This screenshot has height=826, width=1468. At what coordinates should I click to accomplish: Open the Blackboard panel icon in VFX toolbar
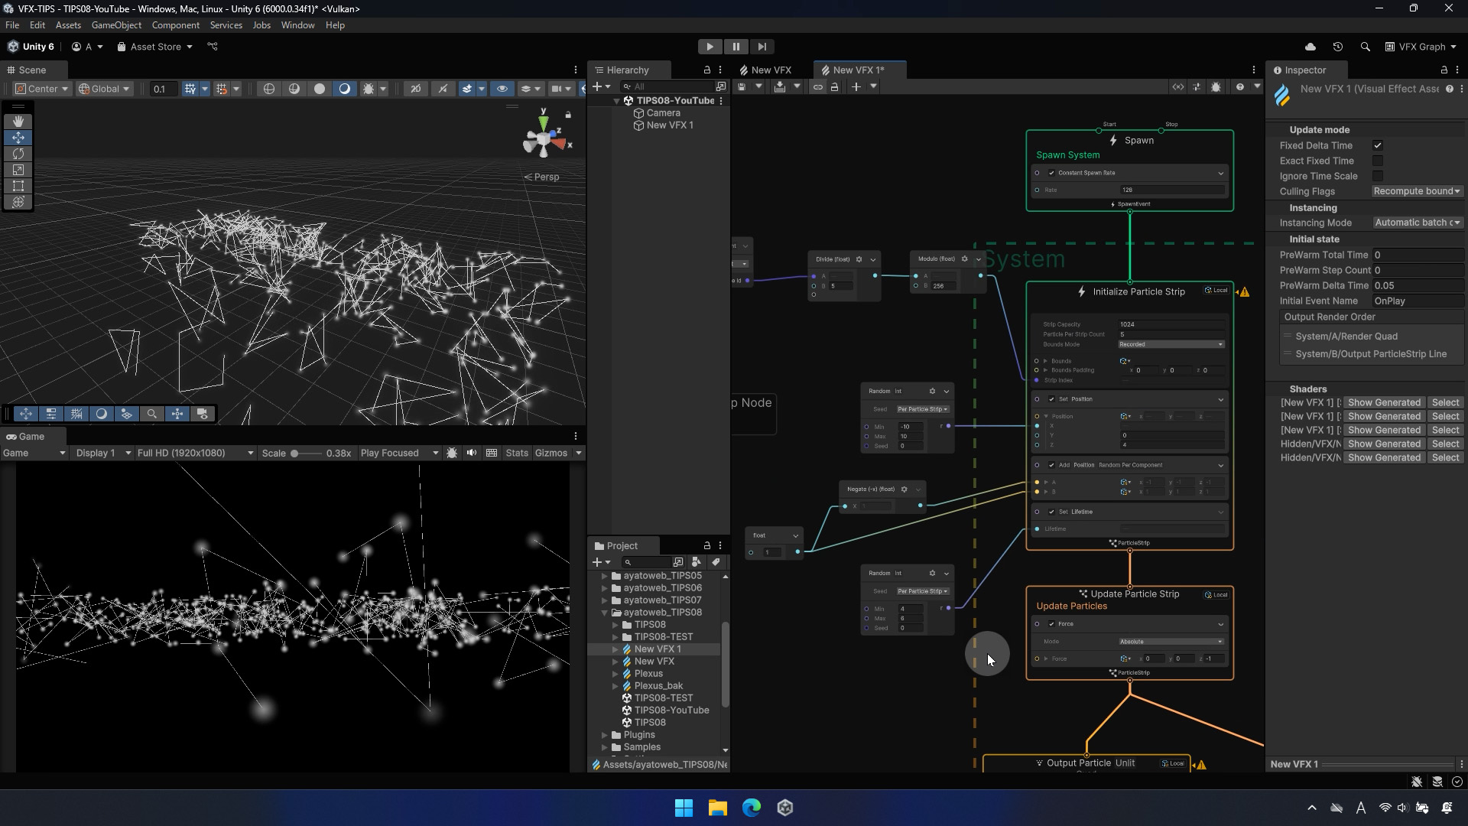(x=1178, y=87)
